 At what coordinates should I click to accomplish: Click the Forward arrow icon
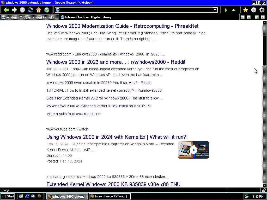click(14, 10)
